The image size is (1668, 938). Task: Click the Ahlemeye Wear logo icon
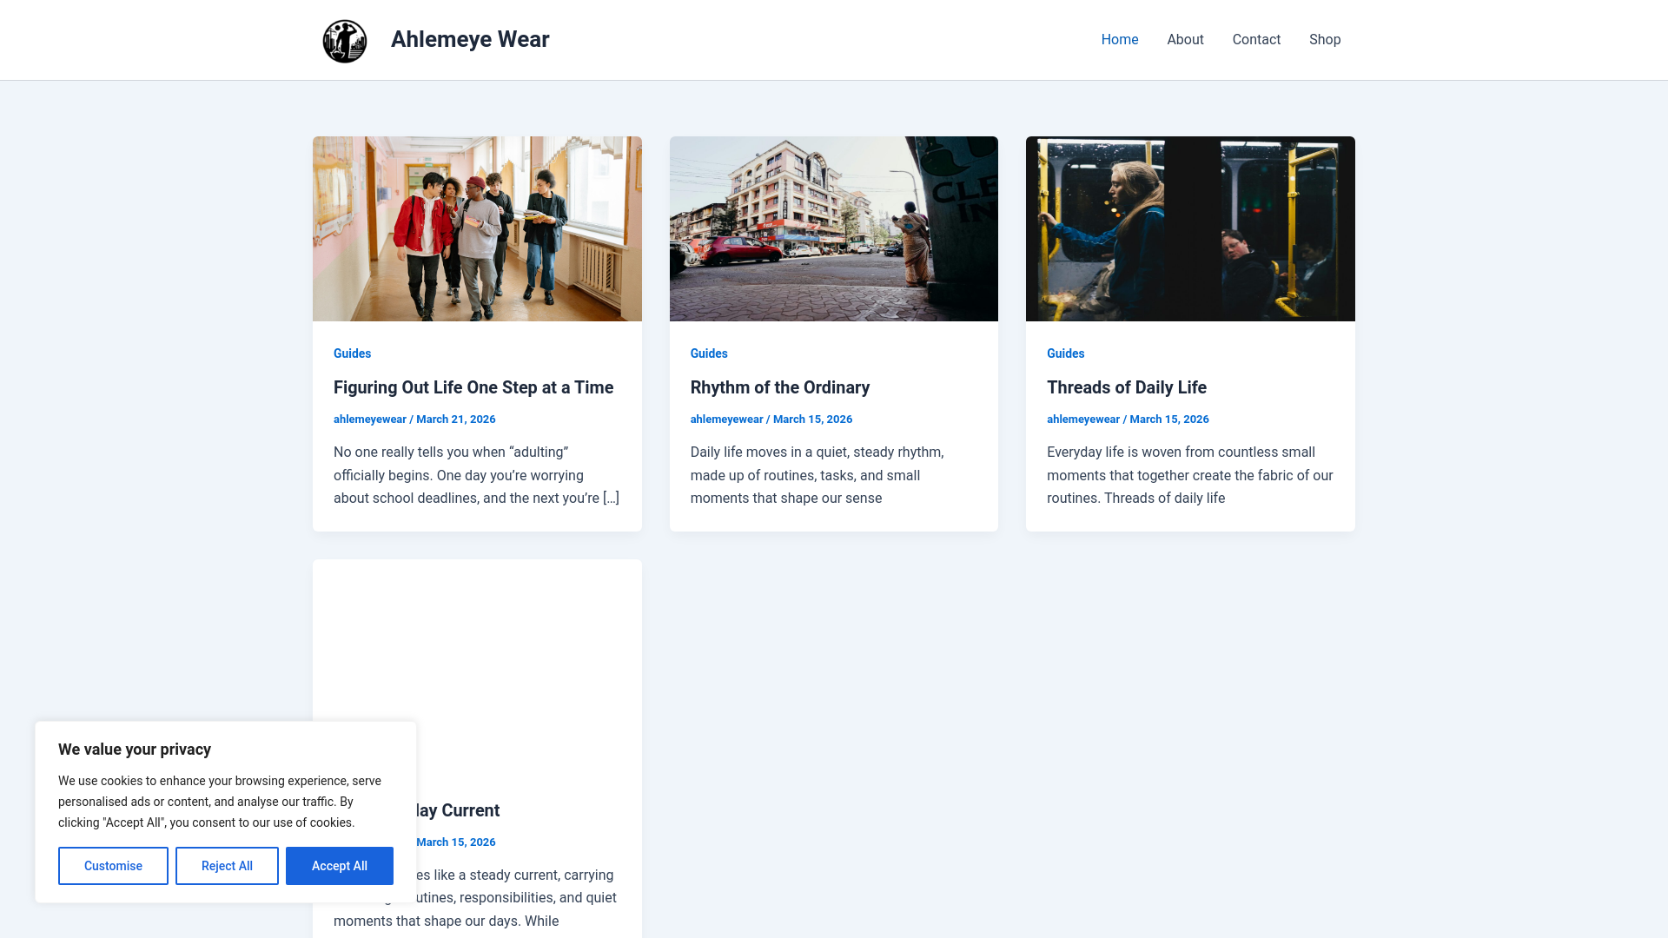[x=345, y=41]
